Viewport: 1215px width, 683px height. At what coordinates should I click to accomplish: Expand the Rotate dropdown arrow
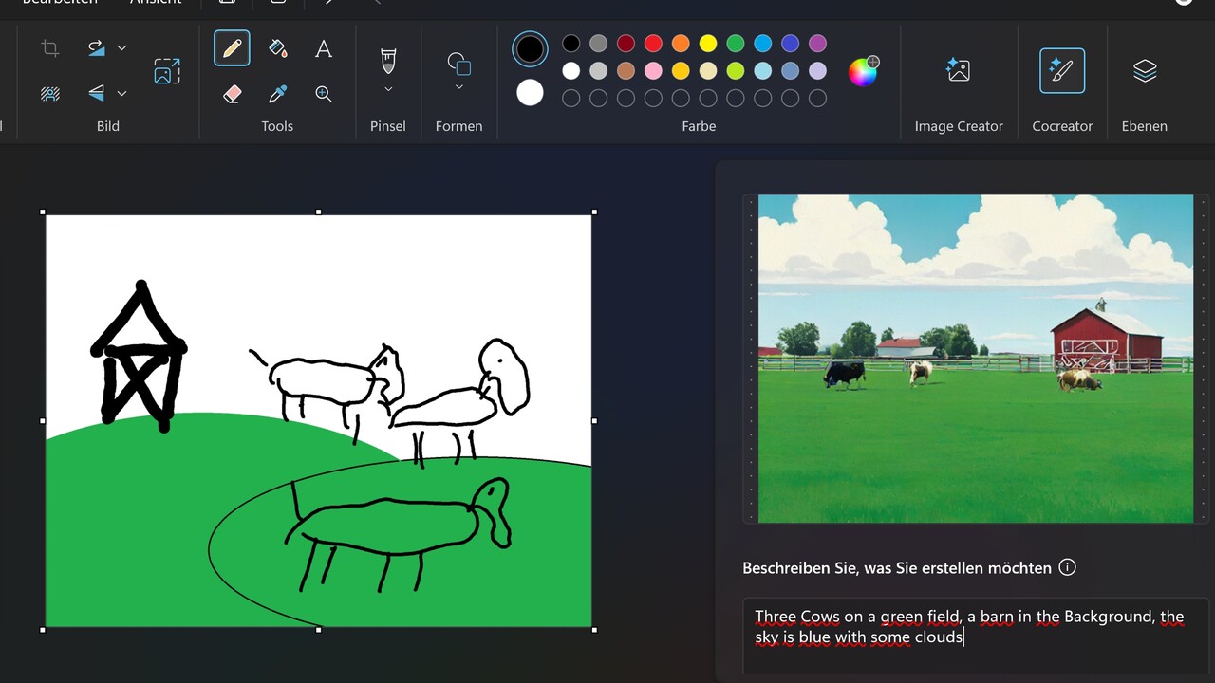tap(121, 48)
